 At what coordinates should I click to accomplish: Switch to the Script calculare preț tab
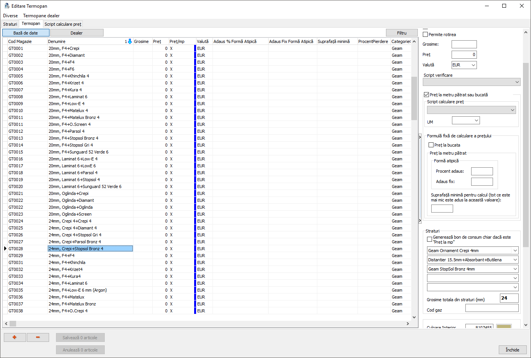63,24
